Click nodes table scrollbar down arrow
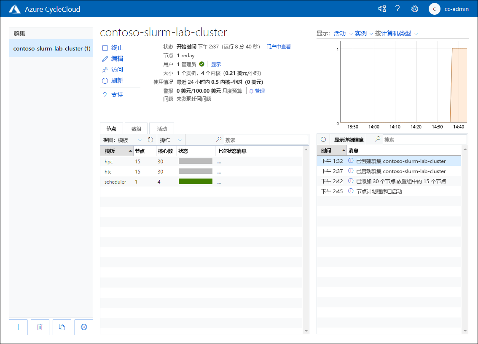The height and width of the screenshot is (344, 478). [306, 331]
